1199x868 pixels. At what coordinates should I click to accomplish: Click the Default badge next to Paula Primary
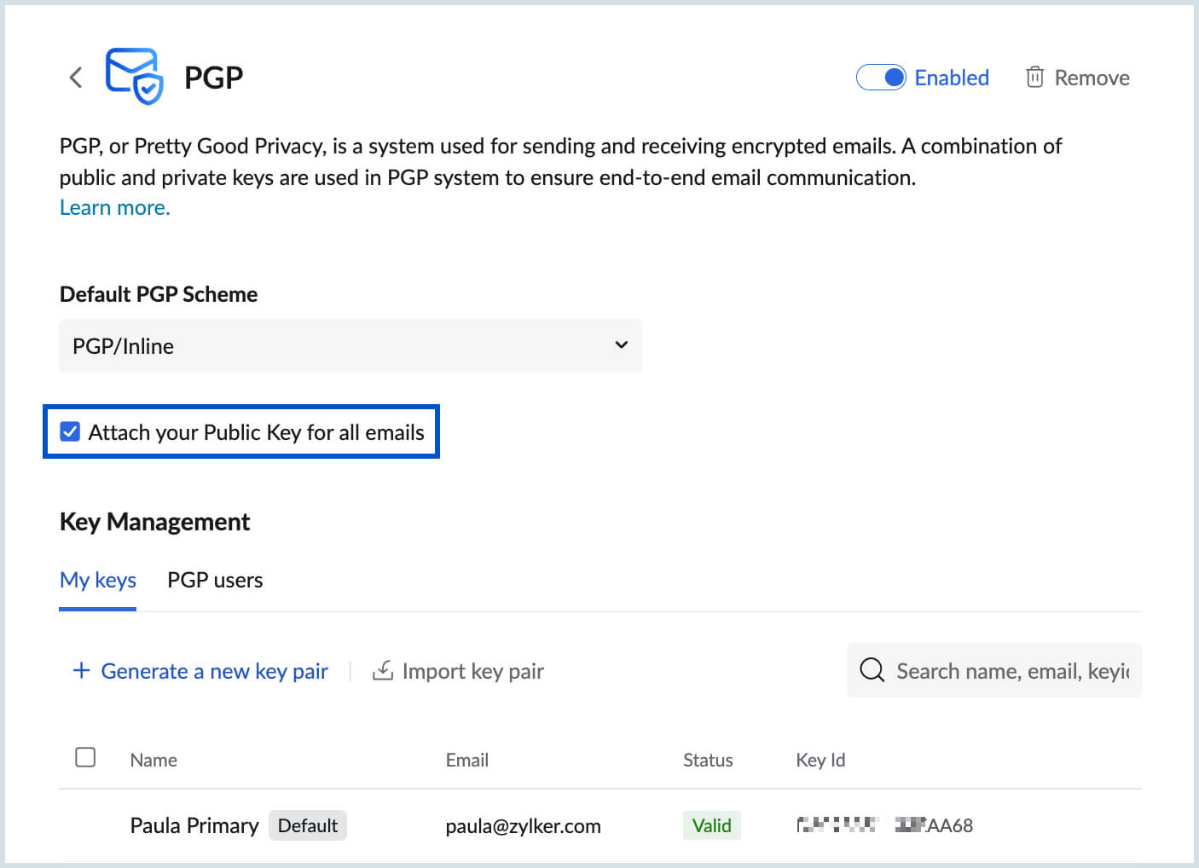tap(308, 825)
